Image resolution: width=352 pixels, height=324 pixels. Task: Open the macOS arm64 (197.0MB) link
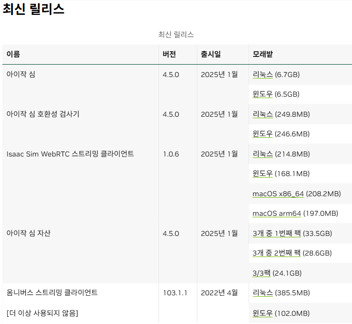[x=277, y=213]
